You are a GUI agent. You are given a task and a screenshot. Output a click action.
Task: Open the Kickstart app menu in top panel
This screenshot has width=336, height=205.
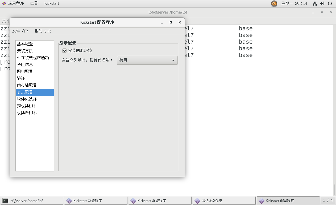click(52, 3)
